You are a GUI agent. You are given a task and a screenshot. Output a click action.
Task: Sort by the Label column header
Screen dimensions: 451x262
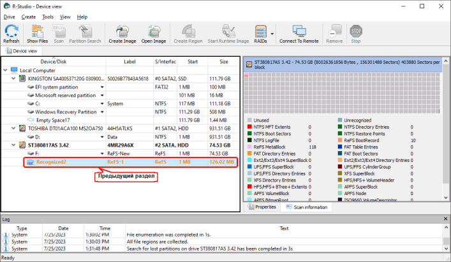point(129,61)
